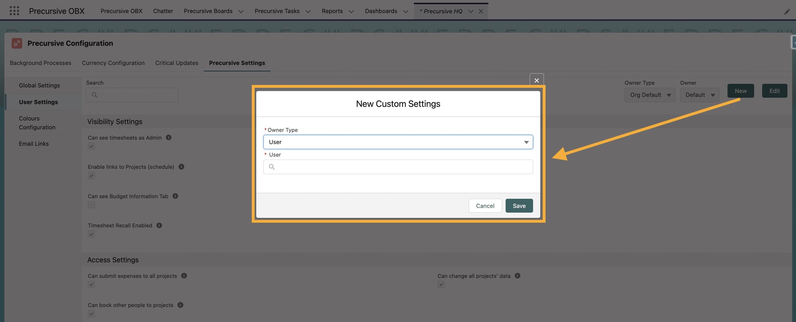Expand the Precursive Boards menu chevron
Image resolution: width=796 pixels, height=322 pixels.
pyautogui.click(x=241, y=11)
